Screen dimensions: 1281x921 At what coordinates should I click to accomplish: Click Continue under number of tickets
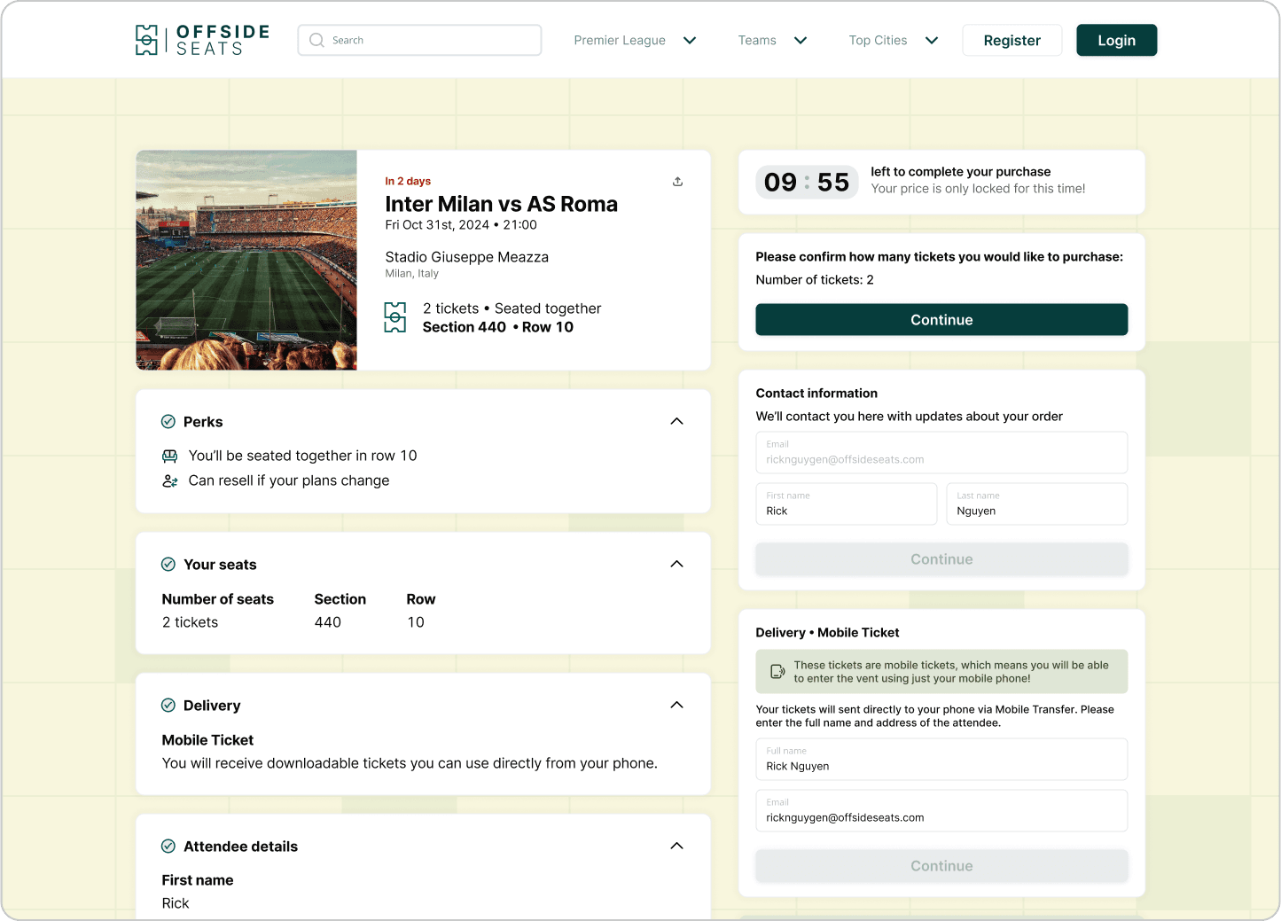[x=941, y=320]
